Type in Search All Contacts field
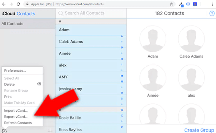This screenshot has height=133, width=216. (88, 13)
